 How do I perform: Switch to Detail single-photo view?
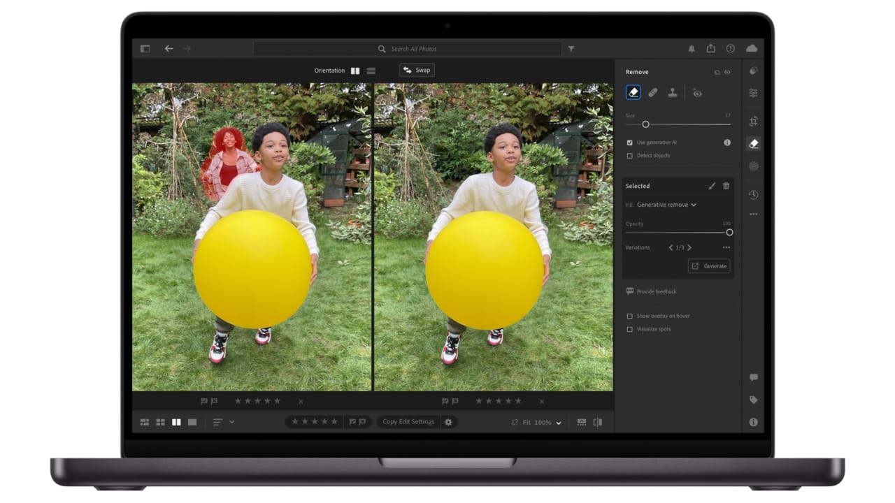tap(192, 422)
